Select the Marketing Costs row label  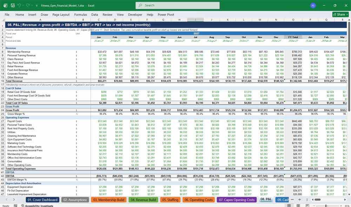[16, 143]
